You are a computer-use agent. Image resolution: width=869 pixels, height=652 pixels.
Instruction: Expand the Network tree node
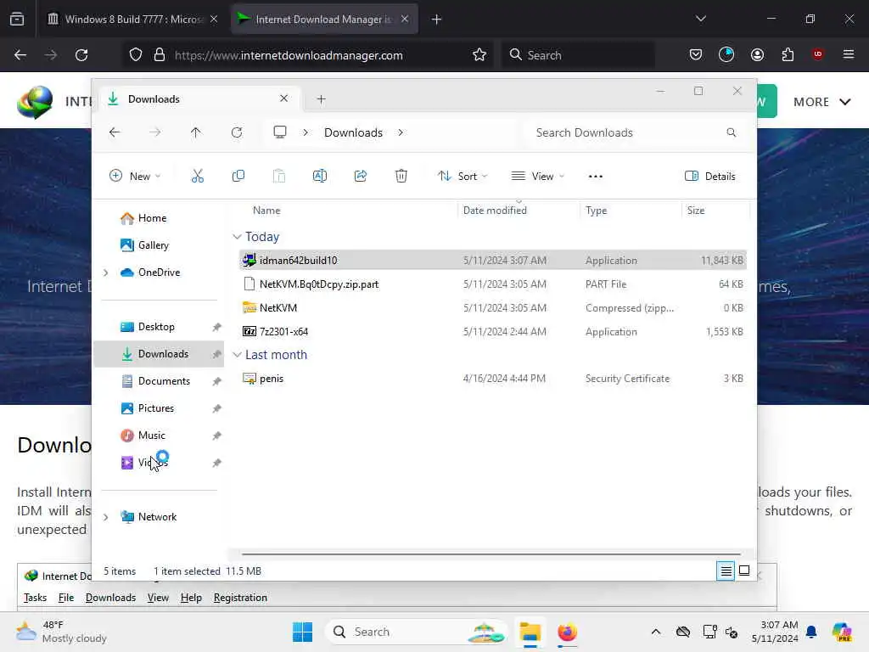coord(106,517)
